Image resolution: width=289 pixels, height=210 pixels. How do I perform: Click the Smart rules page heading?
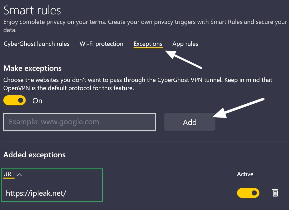[x=32, y=10]
